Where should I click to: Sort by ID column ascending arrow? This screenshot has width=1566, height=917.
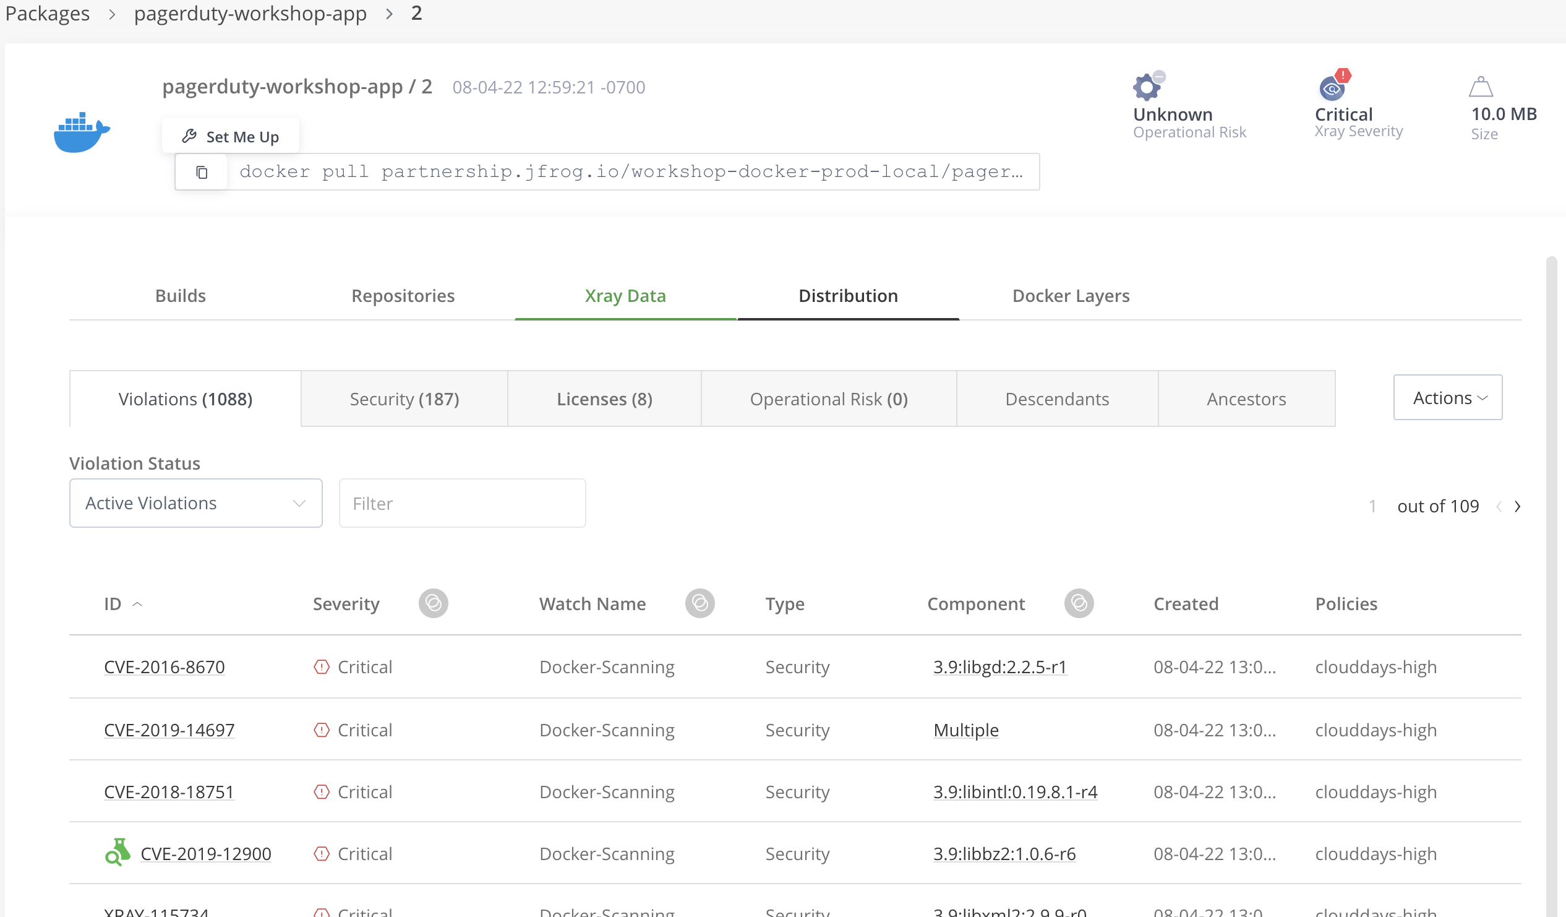[x=137, y=604]
